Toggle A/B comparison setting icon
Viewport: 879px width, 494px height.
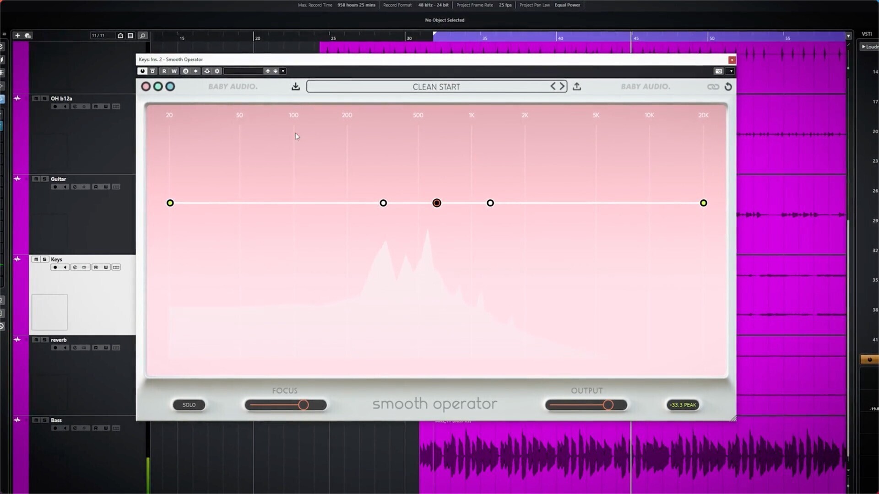pos(185,71)
